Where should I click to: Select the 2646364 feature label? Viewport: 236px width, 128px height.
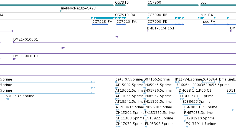pyautogui.click(x=209, y=79)
